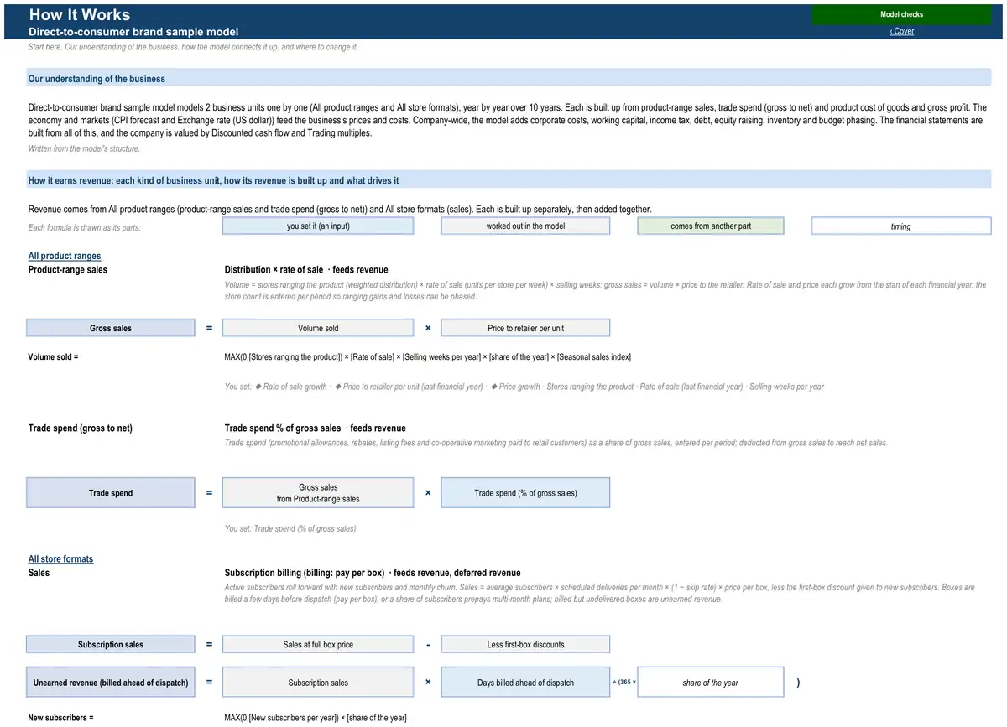This screenshot has width=1007, height=727.
Task: Open the Model checks button
Action: tap(901, 14)
